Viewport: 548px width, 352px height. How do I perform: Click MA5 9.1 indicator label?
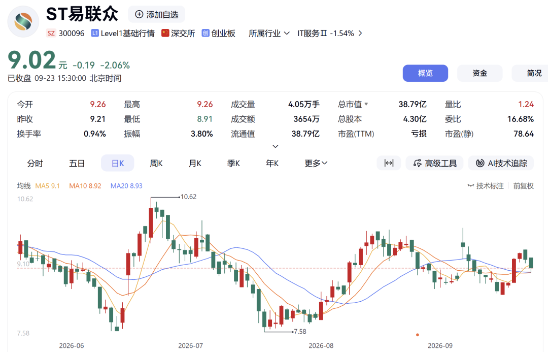point(48,186)
